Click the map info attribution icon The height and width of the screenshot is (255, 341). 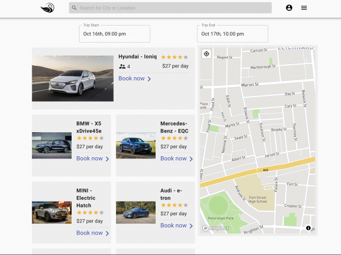click(x=308, y=228)
